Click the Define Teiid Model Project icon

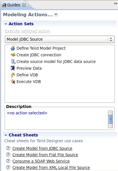[x=13, y=48]
